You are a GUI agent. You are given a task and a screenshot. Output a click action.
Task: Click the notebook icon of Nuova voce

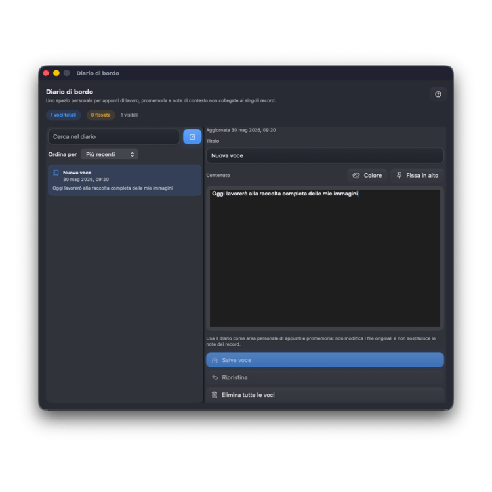tap(56, 173)
